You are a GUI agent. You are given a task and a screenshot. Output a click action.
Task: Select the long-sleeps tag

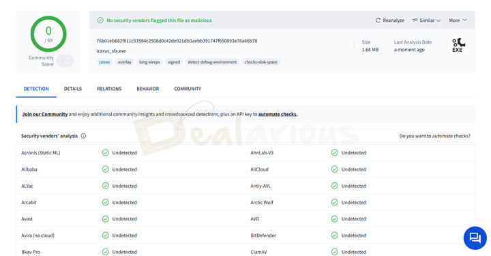(149, 62)
